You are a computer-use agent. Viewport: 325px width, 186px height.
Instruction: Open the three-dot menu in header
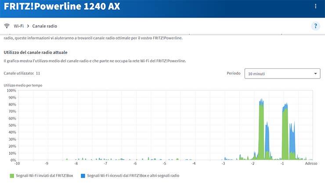[x=315, y=7]
